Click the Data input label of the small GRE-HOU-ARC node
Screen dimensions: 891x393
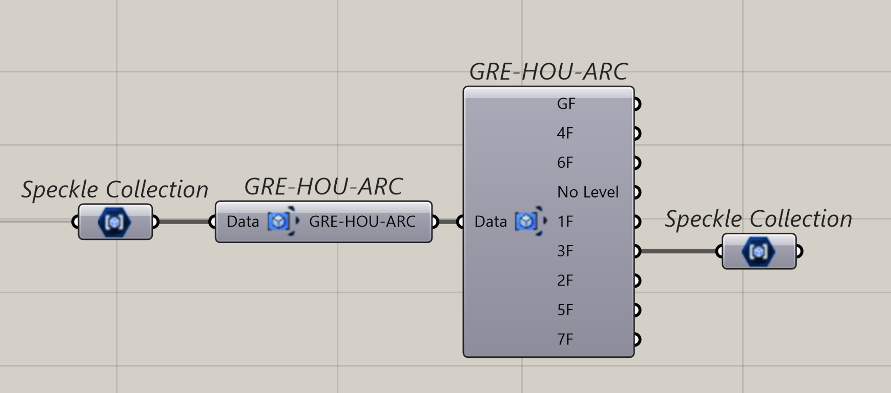pos(243,222)
